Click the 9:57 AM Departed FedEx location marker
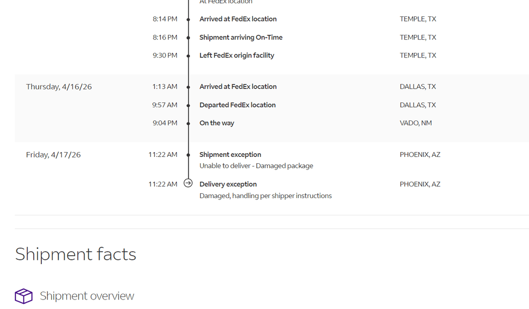This screenshot has width=529, height=309. (x=189, y=105)
